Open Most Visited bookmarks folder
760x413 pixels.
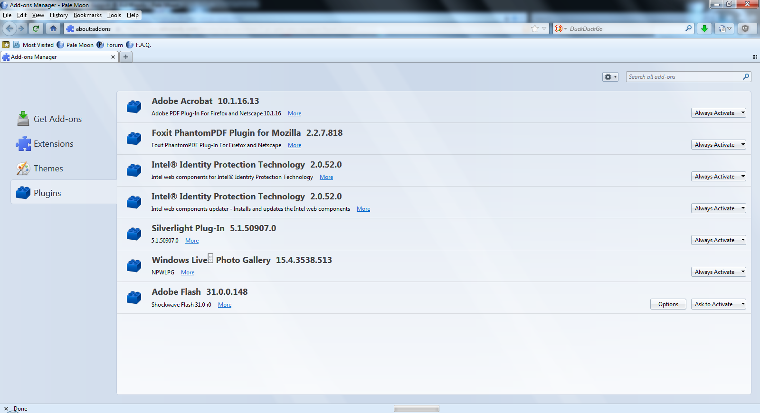33,45
